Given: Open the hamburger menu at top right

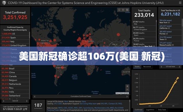Looking at the screenshot, I should [x=180, y=3].
